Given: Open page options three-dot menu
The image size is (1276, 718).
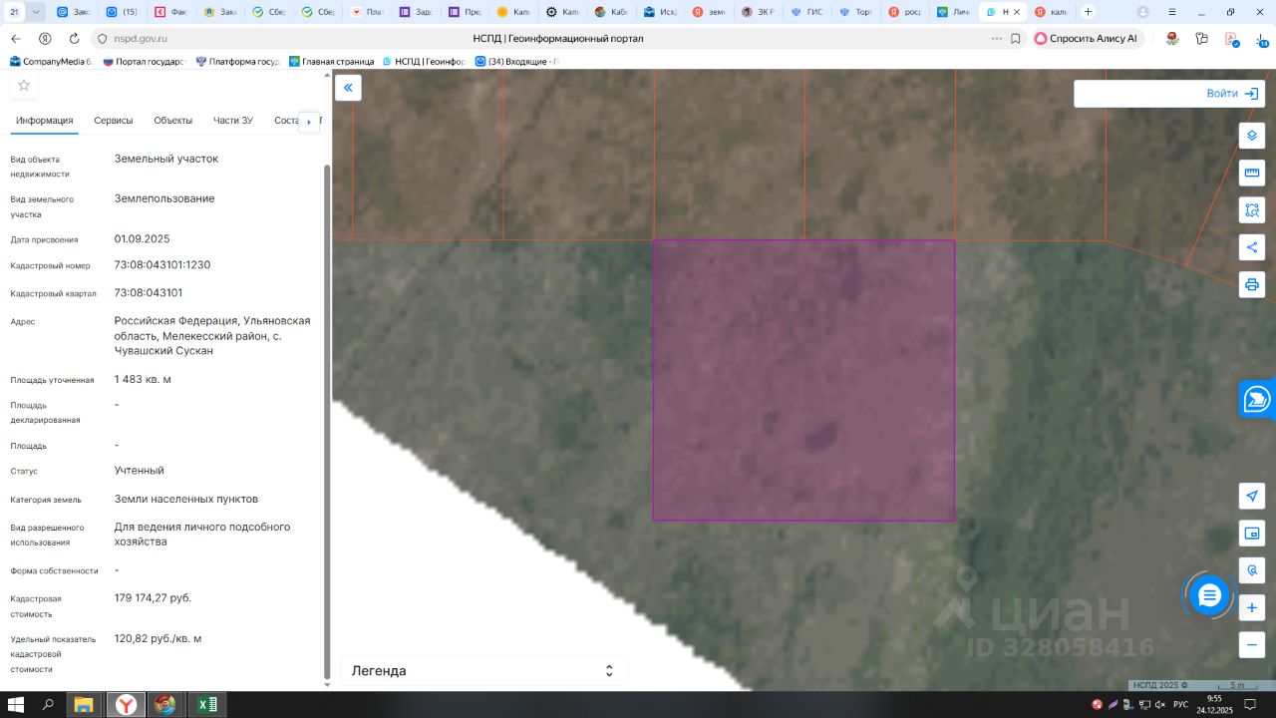Looking at the screenshot, I should tap(997, 38).
